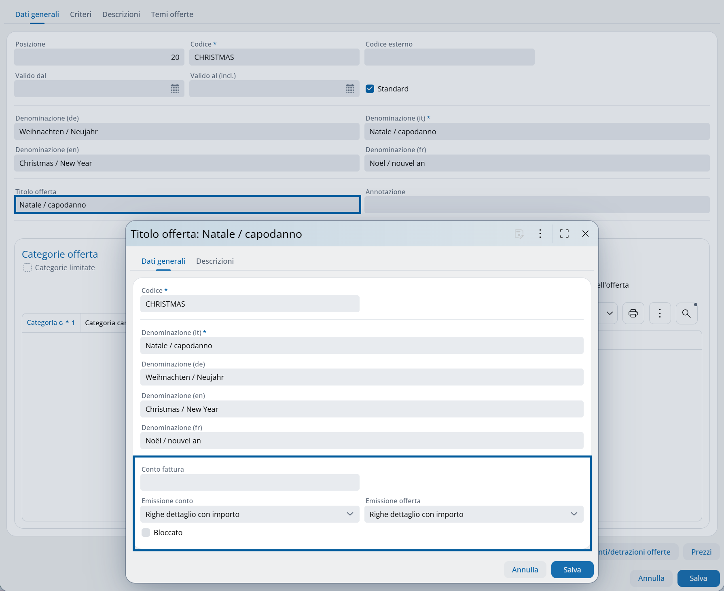Open the chevron dropdown beside the print button
This screenshot has height=591, width=724.
610,314
